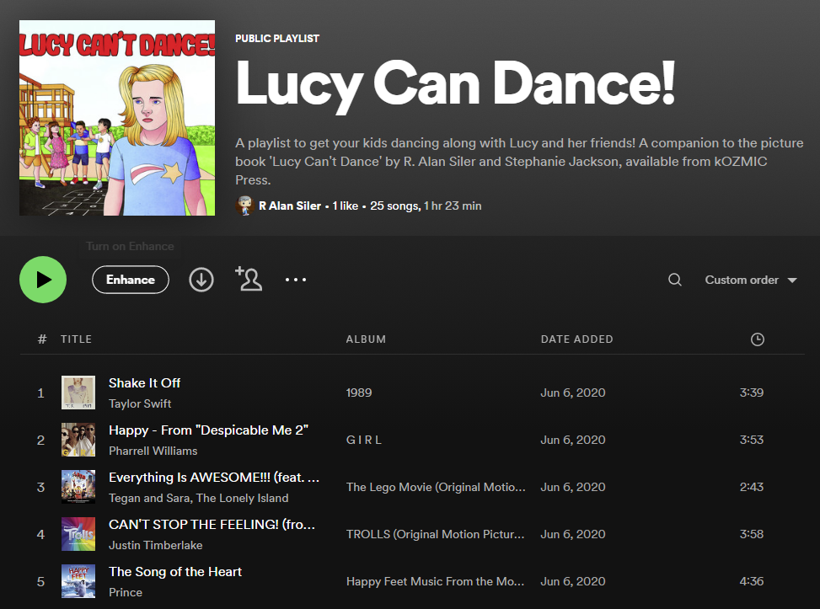Open the three-dots more options menu

(x=296, y=280)
